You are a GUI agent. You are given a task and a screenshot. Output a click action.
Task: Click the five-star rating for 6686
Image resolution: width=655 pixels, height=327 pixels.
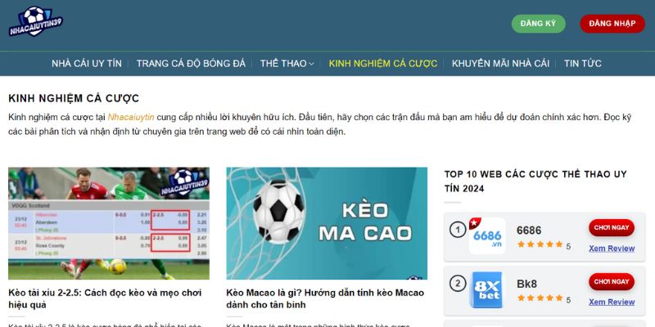coord(540,244)
